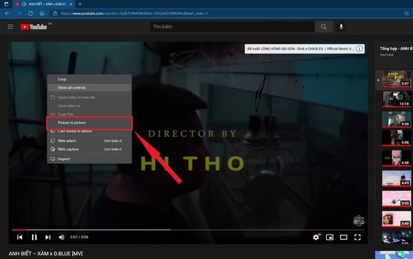Open a new browser tab with the plus
This screenshot has height=259, width=413.
click(x=80, y=4)
